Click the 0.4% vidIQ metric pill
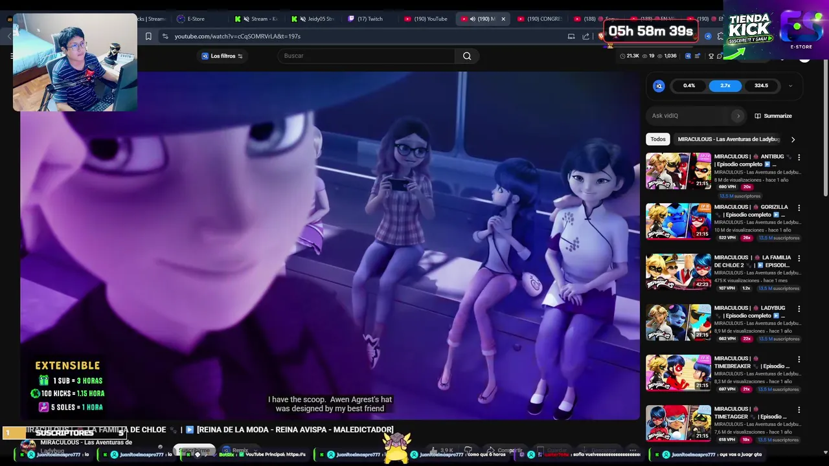The image size is (829, 466). 689,85
